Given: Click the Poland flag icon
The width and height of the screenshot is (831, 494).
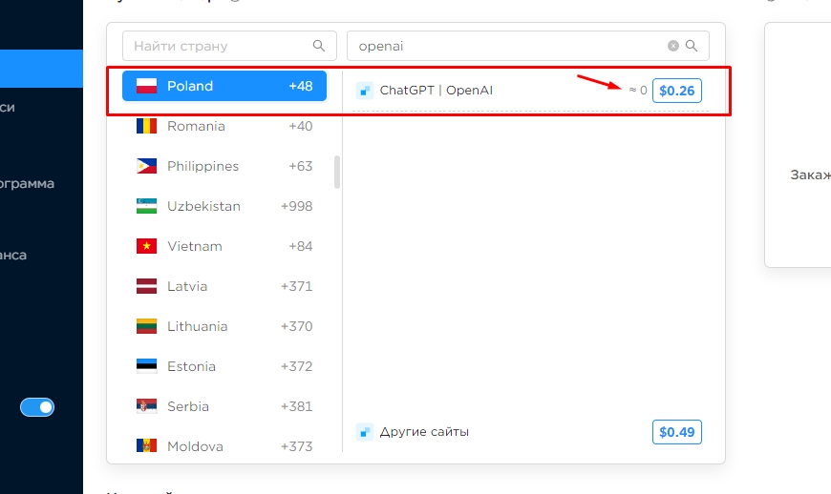Looking at the screenshot, I should tap(146, 86).
